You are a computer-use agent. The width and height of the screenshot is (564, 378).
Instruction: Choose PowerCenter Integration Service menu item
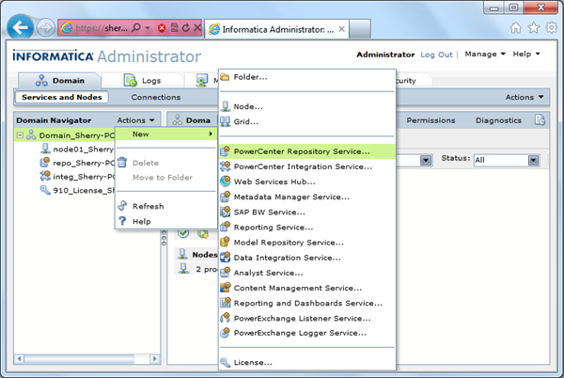[x=307, y=166]
